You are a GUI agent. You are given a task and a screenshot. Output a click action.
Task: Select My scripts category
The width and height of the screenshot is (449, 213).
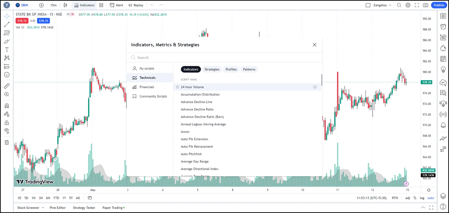click(150, 68)
